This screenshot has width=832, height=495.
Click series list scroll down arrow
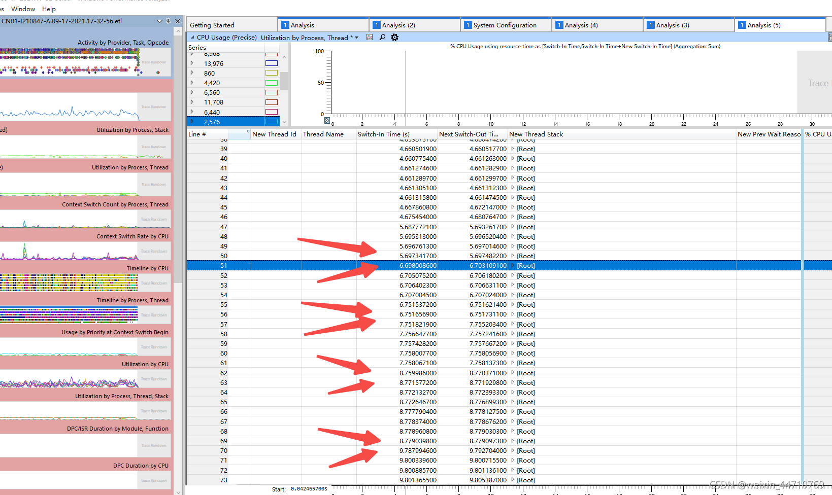284,122
